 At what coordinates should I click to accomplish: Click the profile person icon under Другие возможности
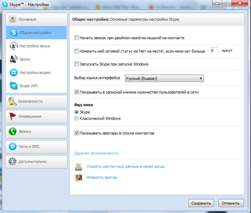tap(78, 167)
